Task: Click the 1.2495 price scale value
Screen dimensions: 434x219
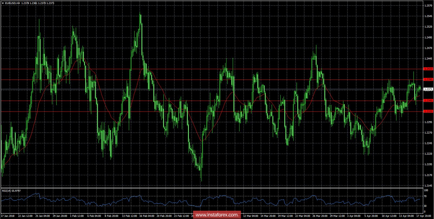Action: (x=429, y=37)
